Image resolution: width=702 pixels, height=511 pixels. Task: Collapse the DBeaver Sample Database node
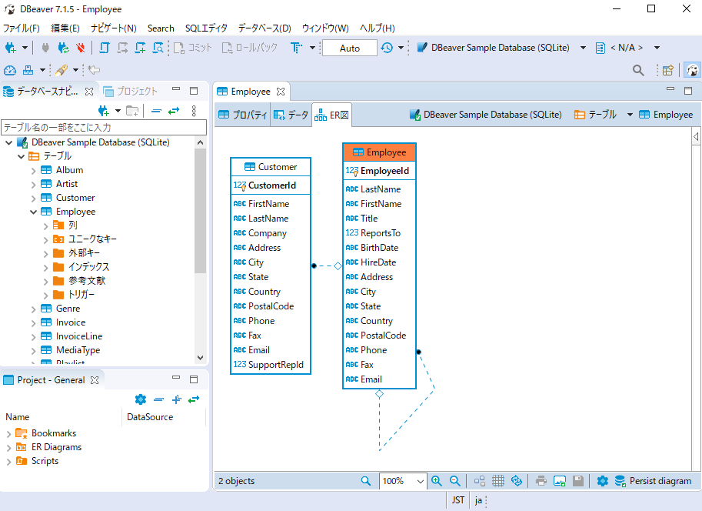[x=9, y=142]
